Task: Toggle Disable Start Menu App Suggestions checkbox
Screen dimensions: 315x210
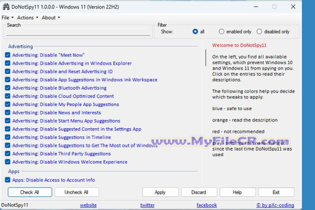Action: coord(7,121)
